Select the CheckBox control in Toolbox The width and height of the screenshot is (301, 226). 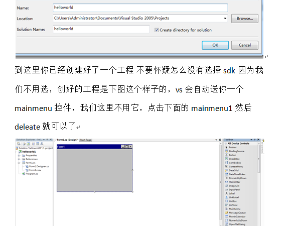pyautogui.click(x=234, y=159)
